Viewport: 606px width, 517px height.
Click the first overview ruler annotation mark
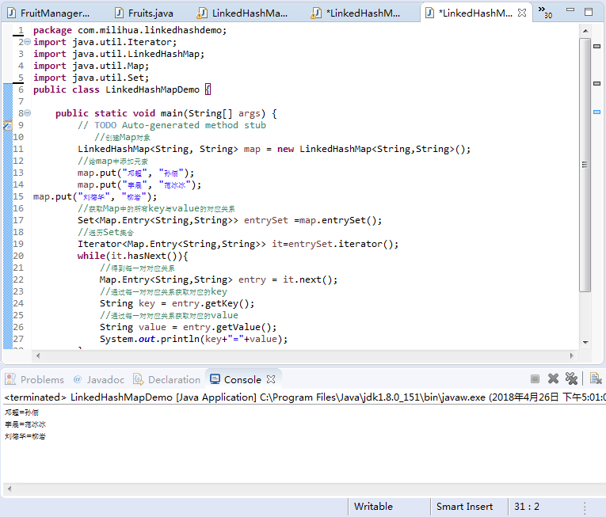click(x=596, y=46)
